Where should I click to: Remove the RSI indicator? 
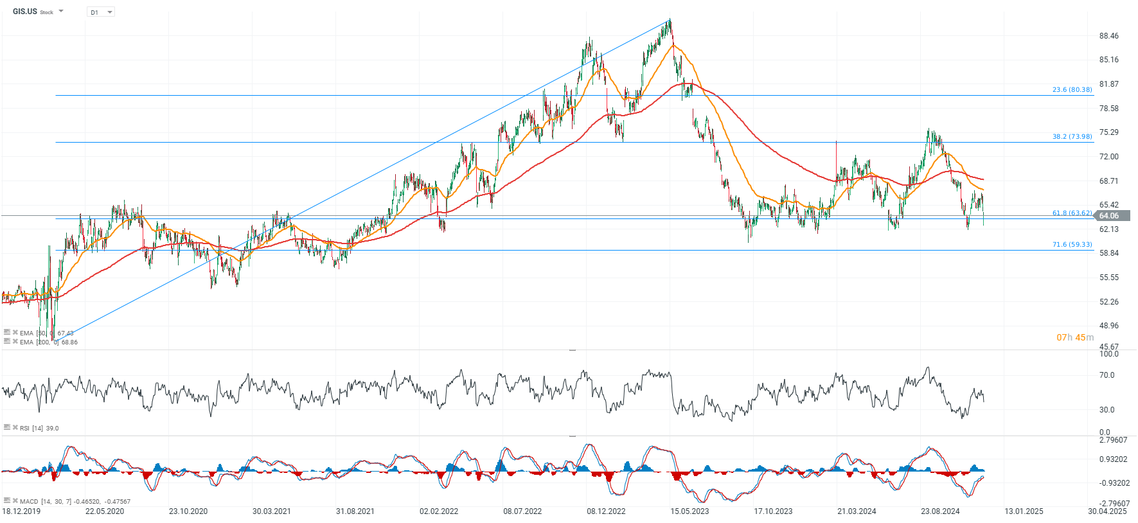[x=15, y=427]
